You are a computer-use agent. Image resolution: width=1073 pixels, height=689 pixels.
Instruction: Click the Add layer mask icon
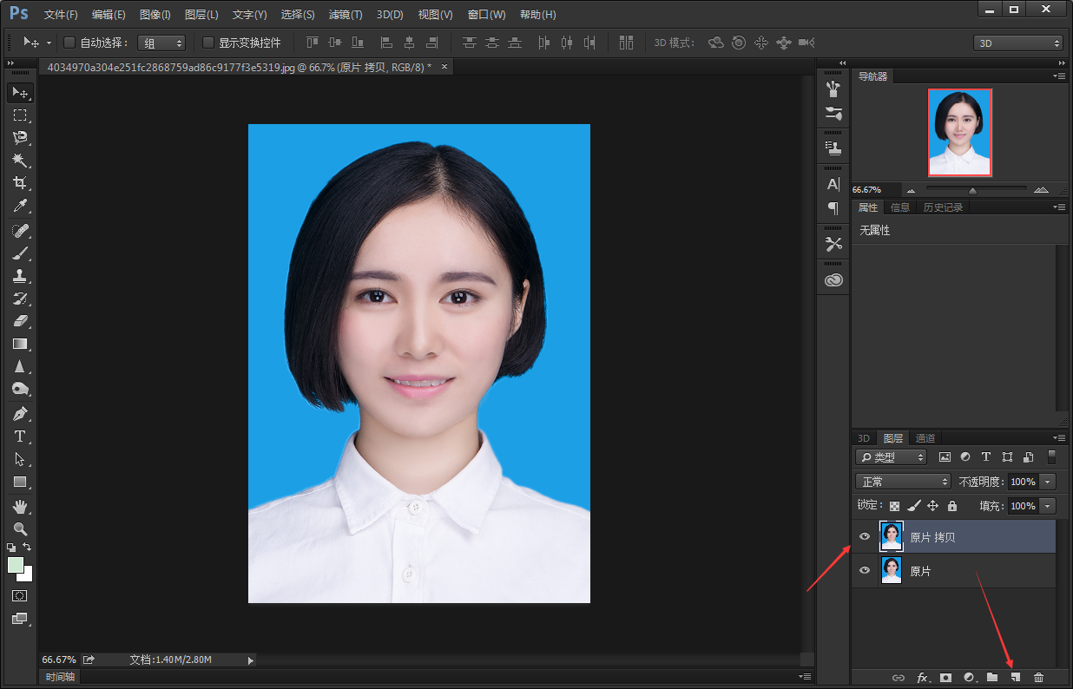(945, 677)
